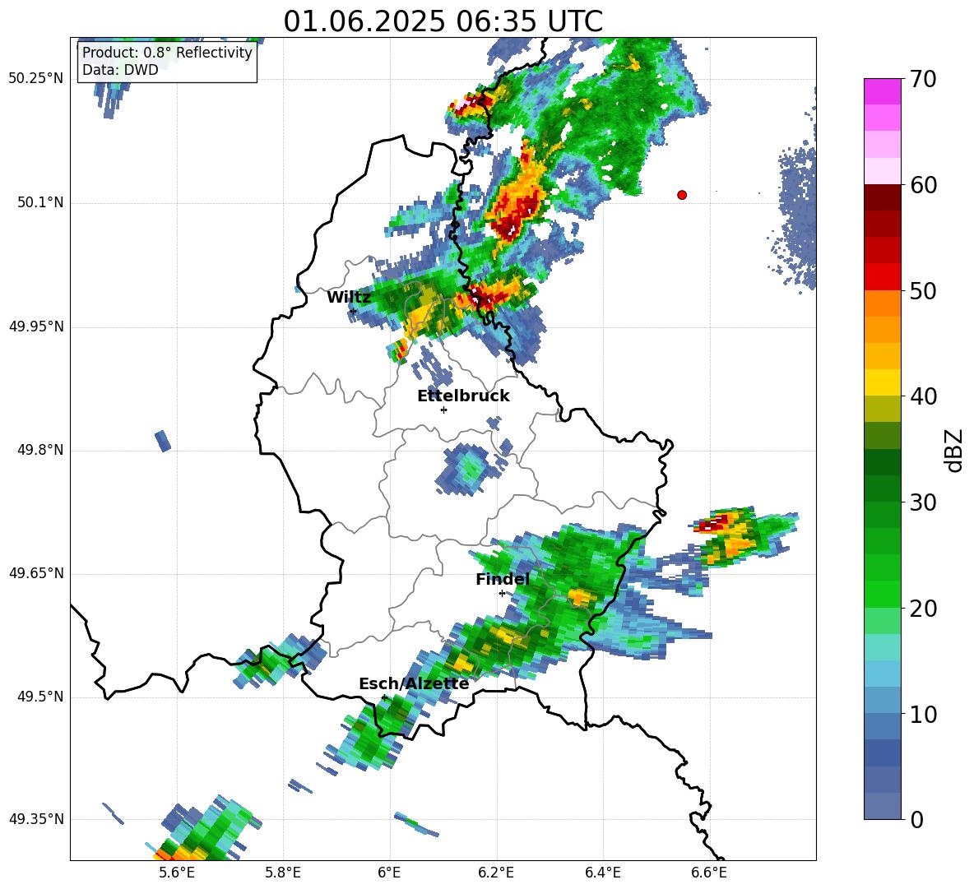Click the 6°E longitude label

(x=389, y=873)
